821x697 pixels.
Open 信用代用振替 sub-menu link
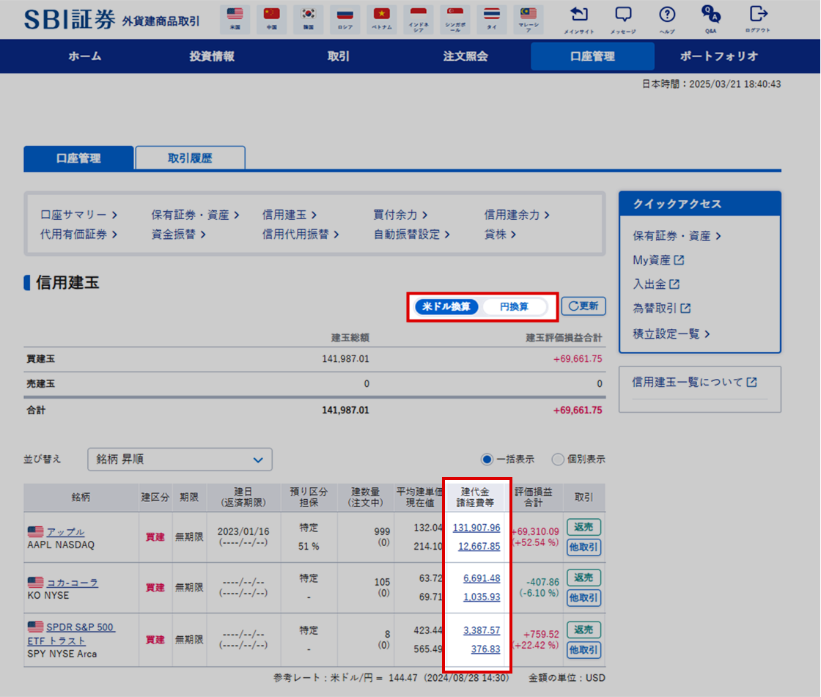[x=301, y=234]
